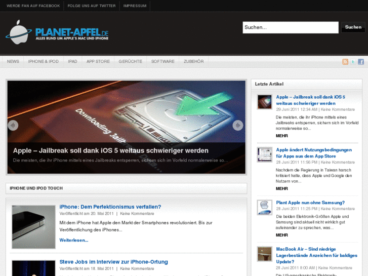Viewport: 368px width, 276px height.
Task: Click Keine Kommentare beside 28 Juni 8:00 AM
Action: 335,268
